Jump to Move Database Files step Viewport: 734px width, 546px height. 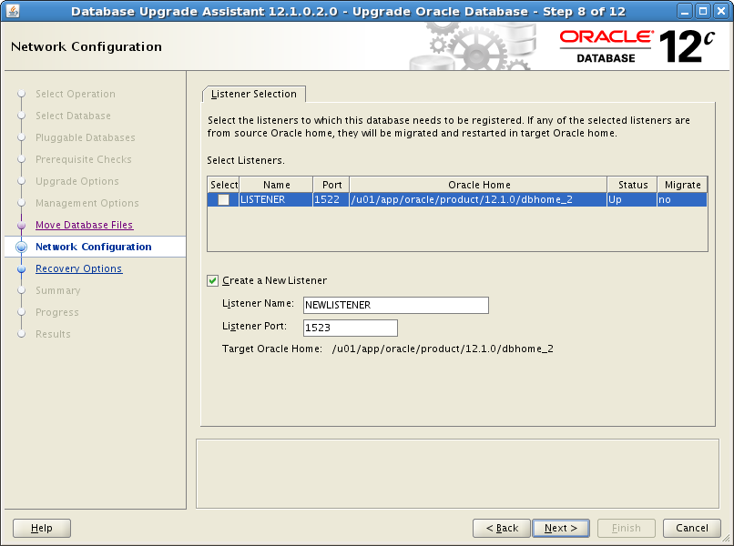pos(85,225)
